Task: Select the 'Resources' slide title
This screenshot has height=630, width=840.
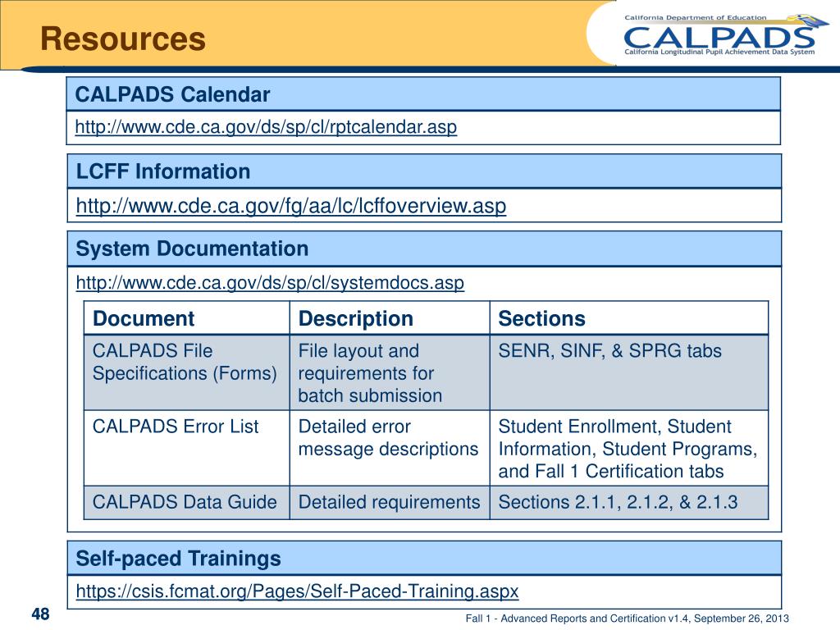Action: click(123, 39)
